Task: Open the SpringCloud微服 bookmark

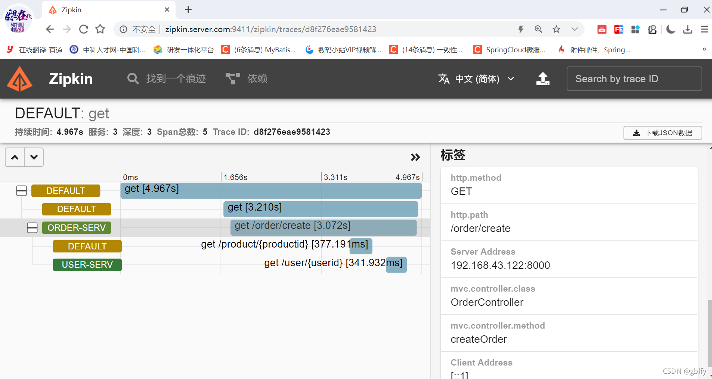Action: click(x=509, y=50)
